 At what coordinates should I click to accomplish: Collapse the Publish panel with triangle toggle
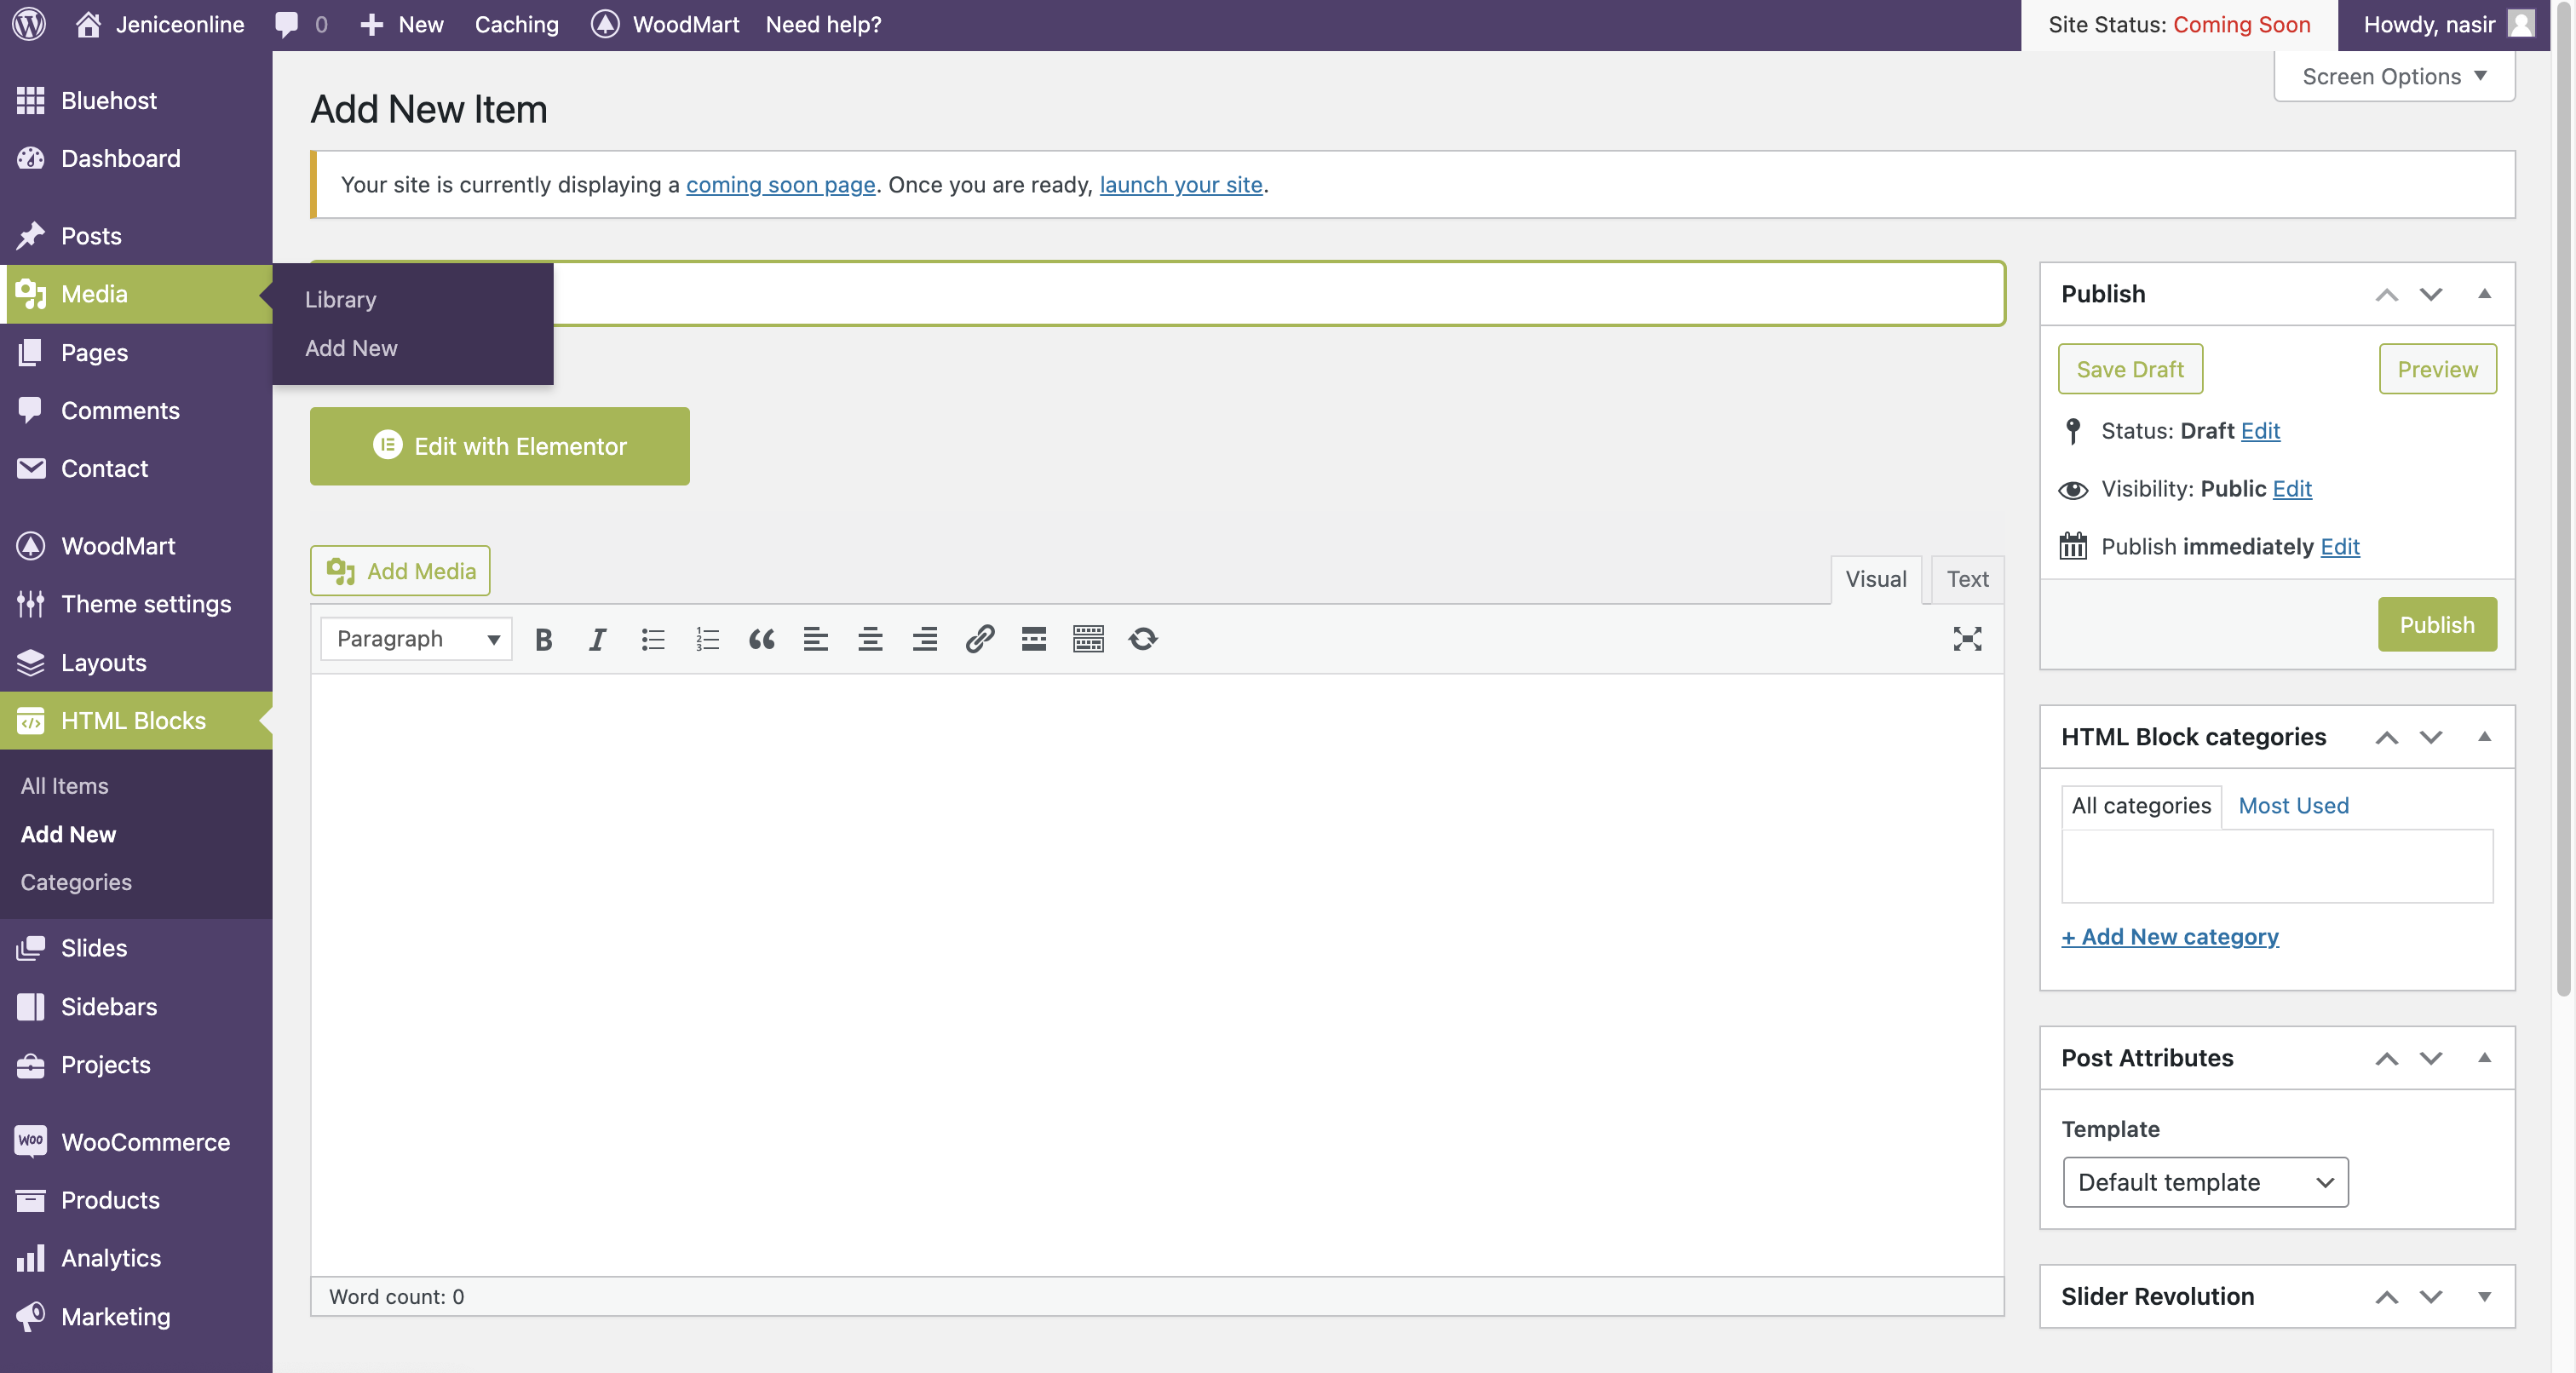[2484, 294]
